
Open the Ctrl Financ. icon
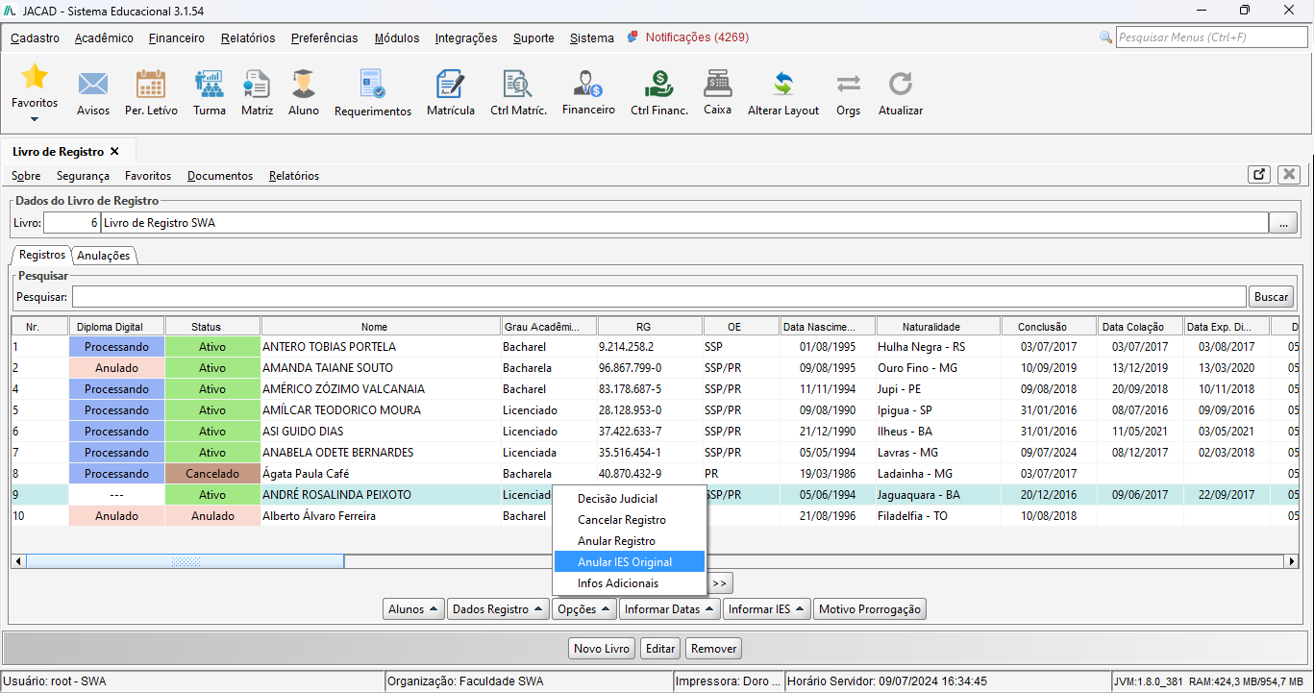click(x=659, y=85)
